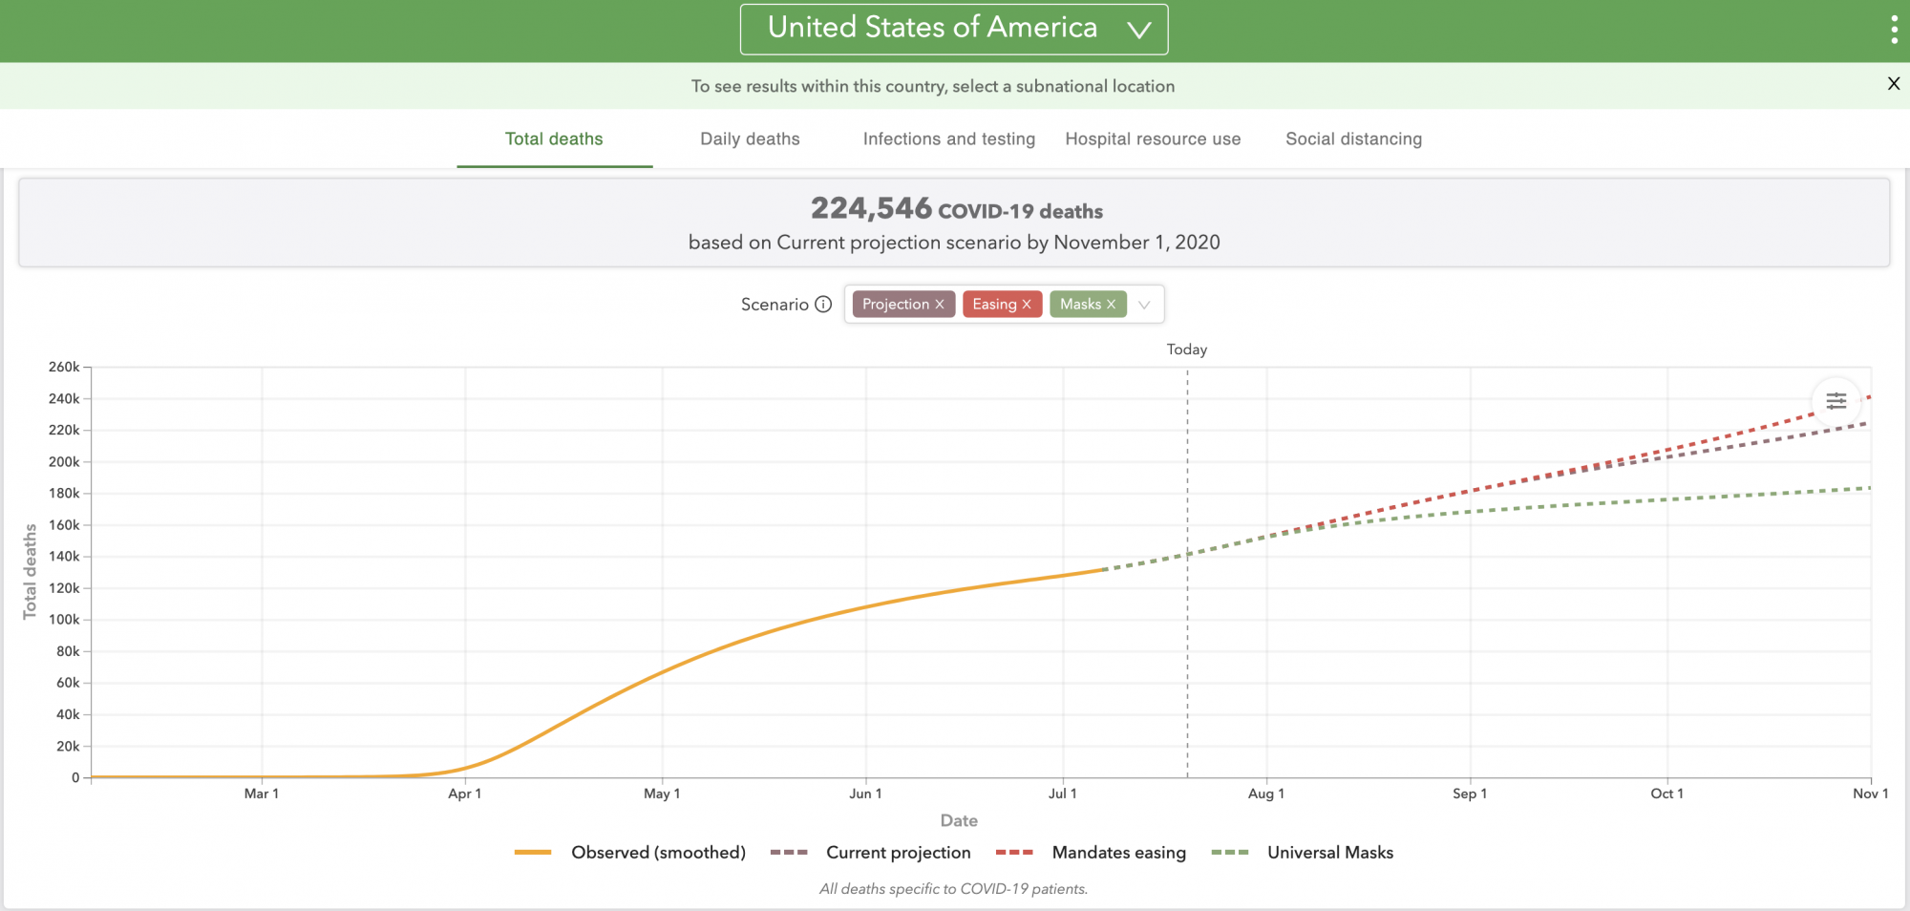Remove the Easing scenario tag
The width and height of the screenshot is (1910, 911).
coord(1027,305)
